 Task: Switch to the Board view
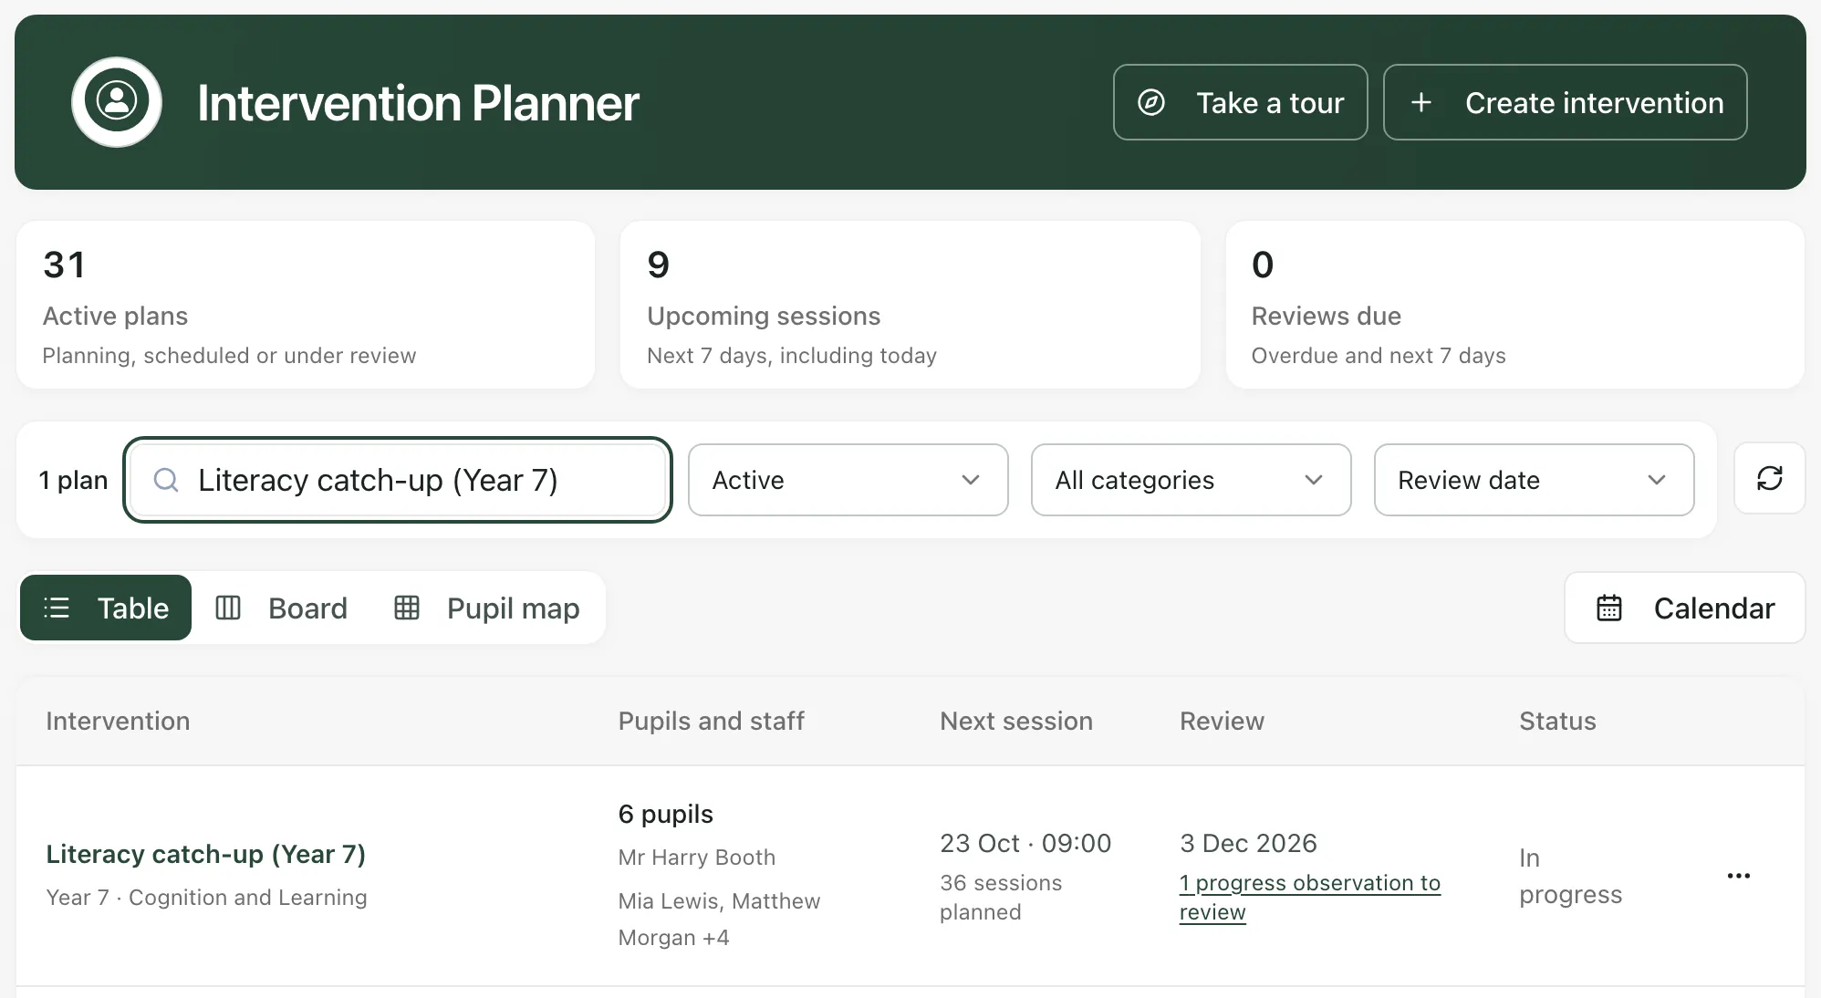281,608
